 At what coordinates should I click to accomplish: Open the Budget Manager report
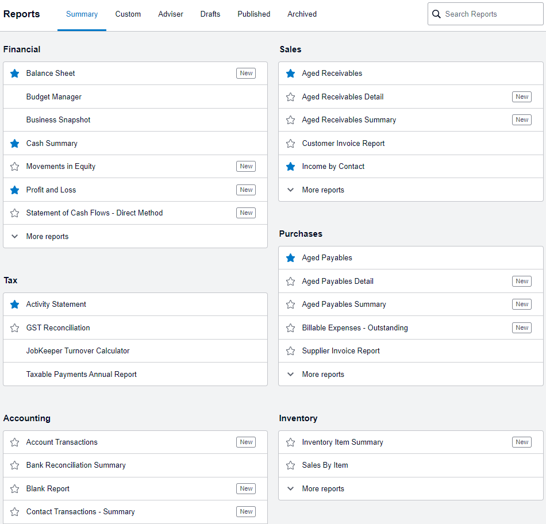coord(53,97)
